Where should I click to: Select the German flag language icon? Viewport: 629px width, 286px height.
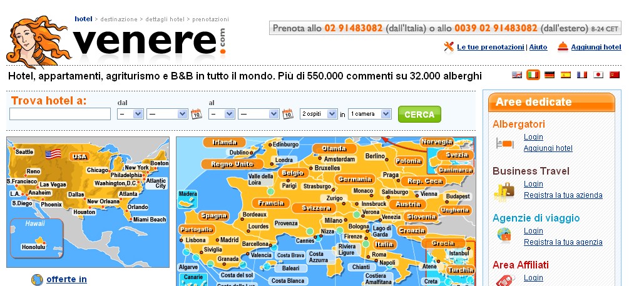point(550,75)
